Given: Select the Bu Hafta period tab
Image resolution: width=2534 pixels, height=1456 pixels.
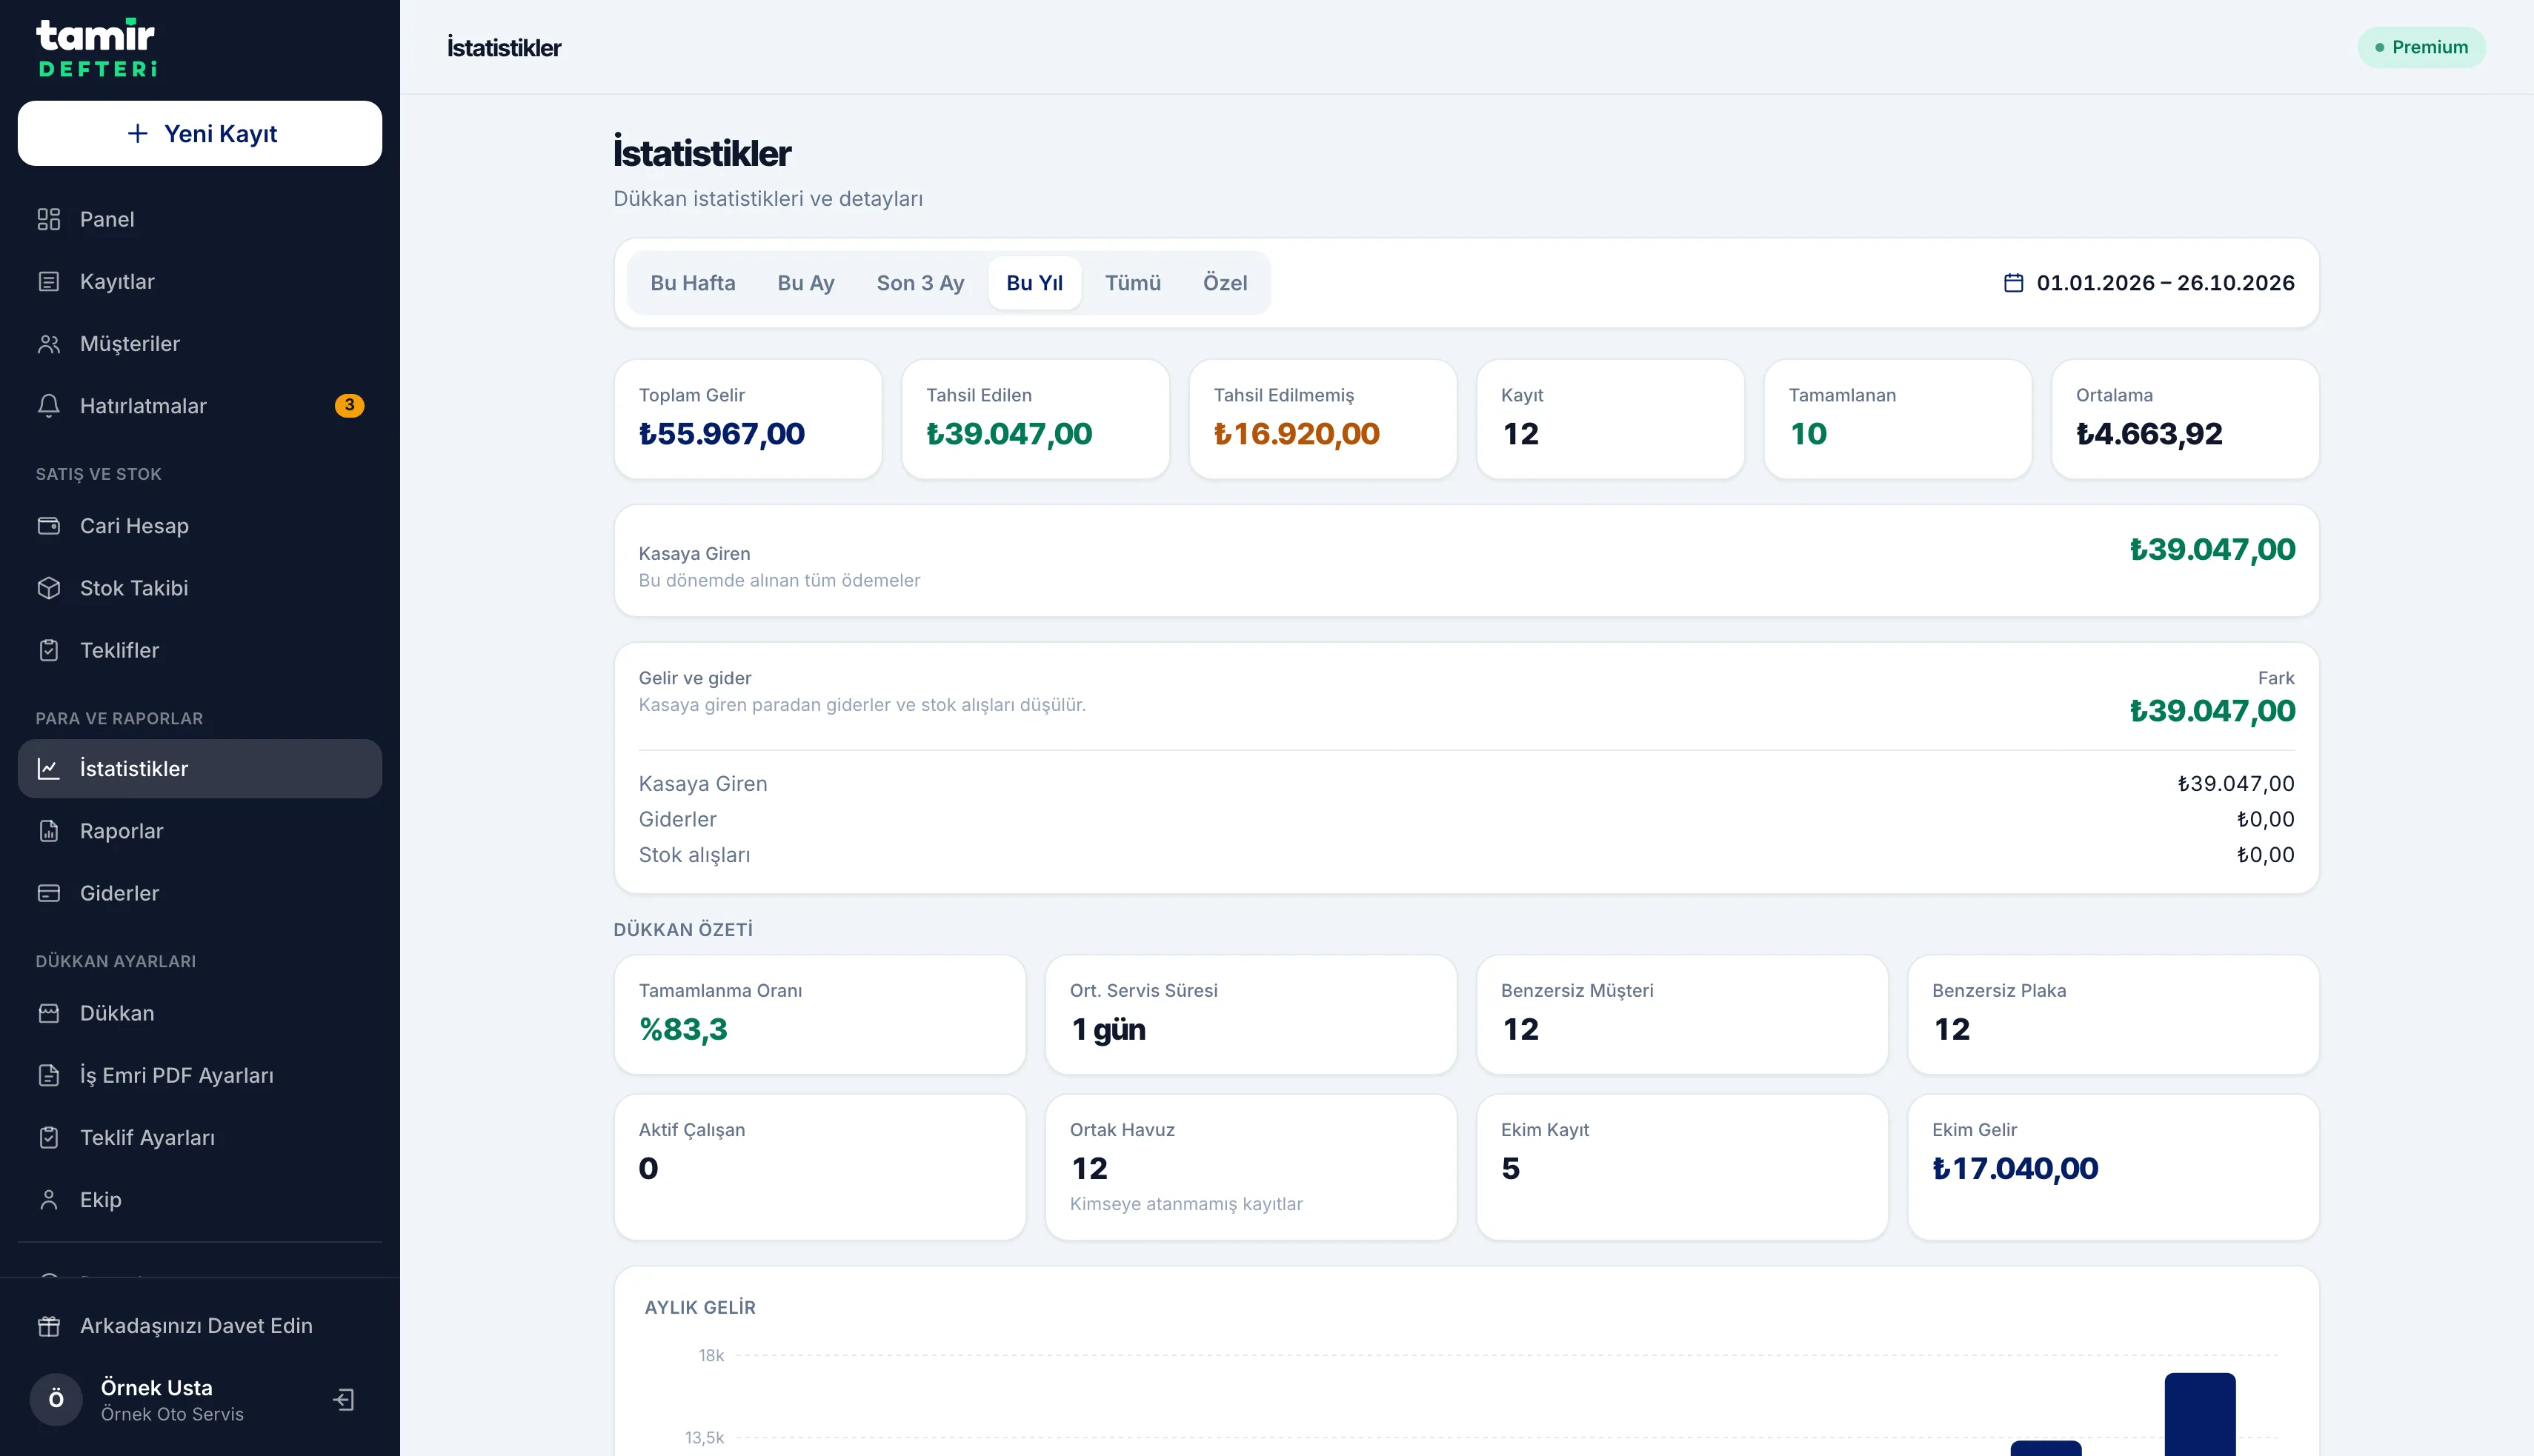Looking at the screenshot, I should coord(692,283).
